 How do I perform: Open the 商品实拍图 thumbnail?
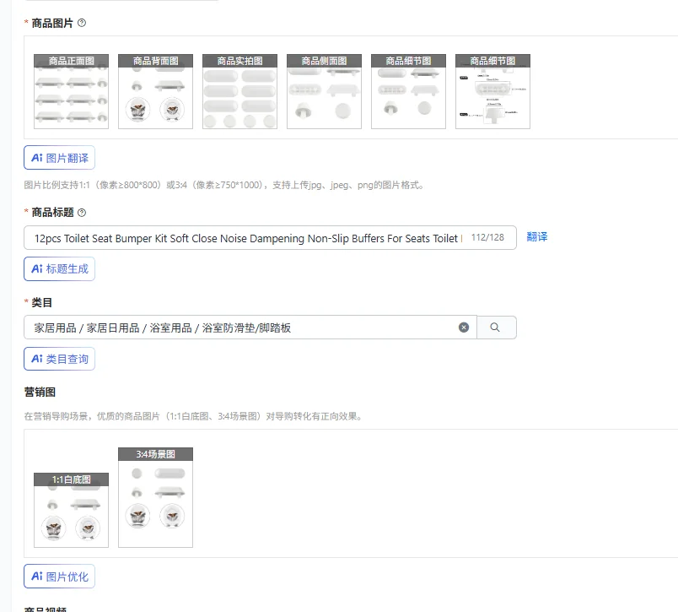240,91
